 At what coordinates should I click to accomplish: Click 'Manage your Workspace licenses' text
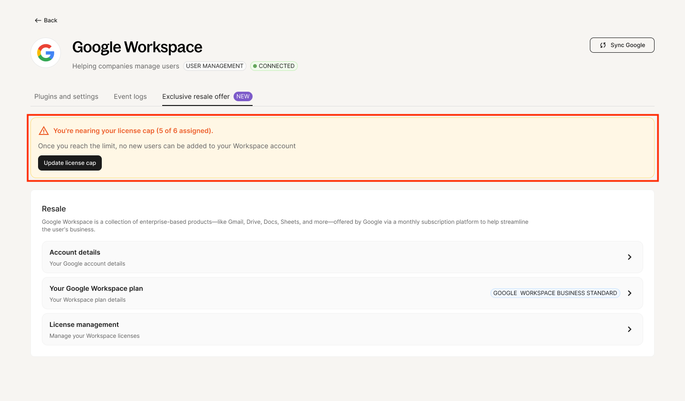coord(95,336)
